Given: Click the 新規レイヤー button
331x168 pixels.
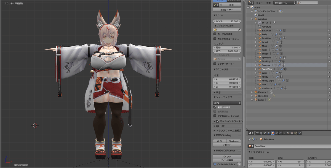Looking at the screenshot, I should point(227,10).
